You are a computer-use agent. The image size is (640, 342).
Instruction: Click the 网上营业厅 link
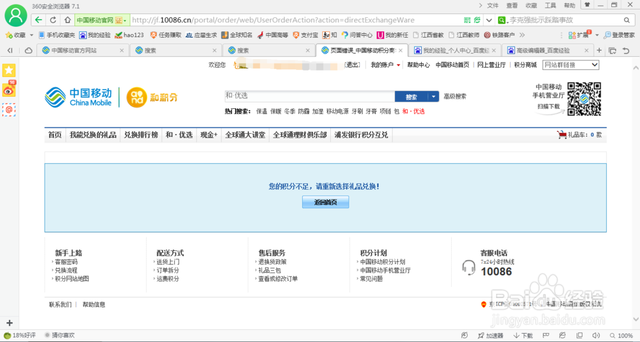pos(492,65)
